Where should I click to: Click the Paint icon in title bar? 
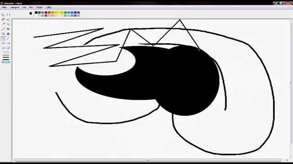click(x=2, y=3)
